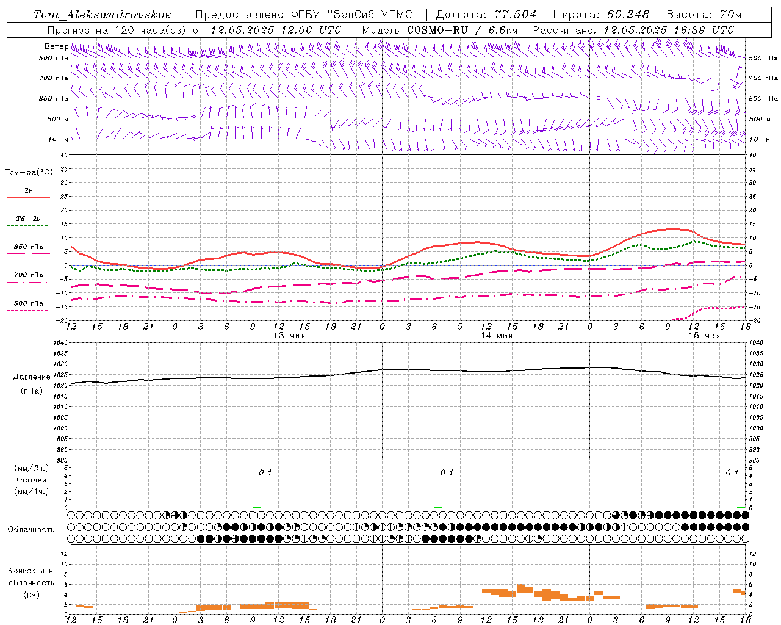Viewport: 781px width, 625px height.
Task: Click the model resolution 6.6км
Action: (503, 30)
